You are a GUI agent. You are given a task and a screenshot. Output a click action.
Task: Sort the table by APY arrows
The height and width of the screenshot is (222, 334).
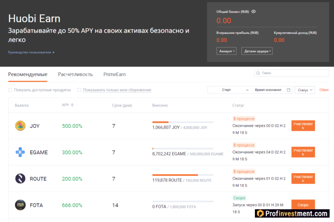(x=72, y=105)
